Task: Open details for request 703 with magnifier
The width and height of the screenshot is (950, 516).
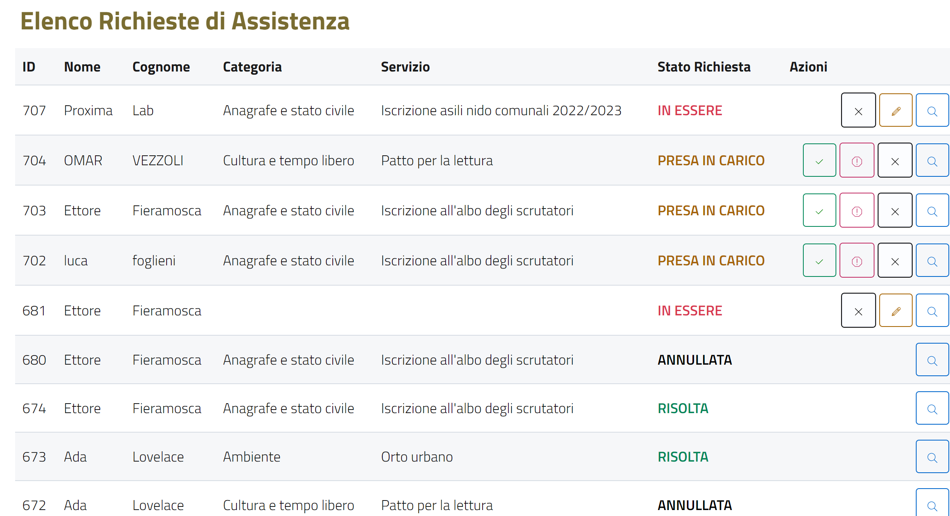Action: [932, 211]
